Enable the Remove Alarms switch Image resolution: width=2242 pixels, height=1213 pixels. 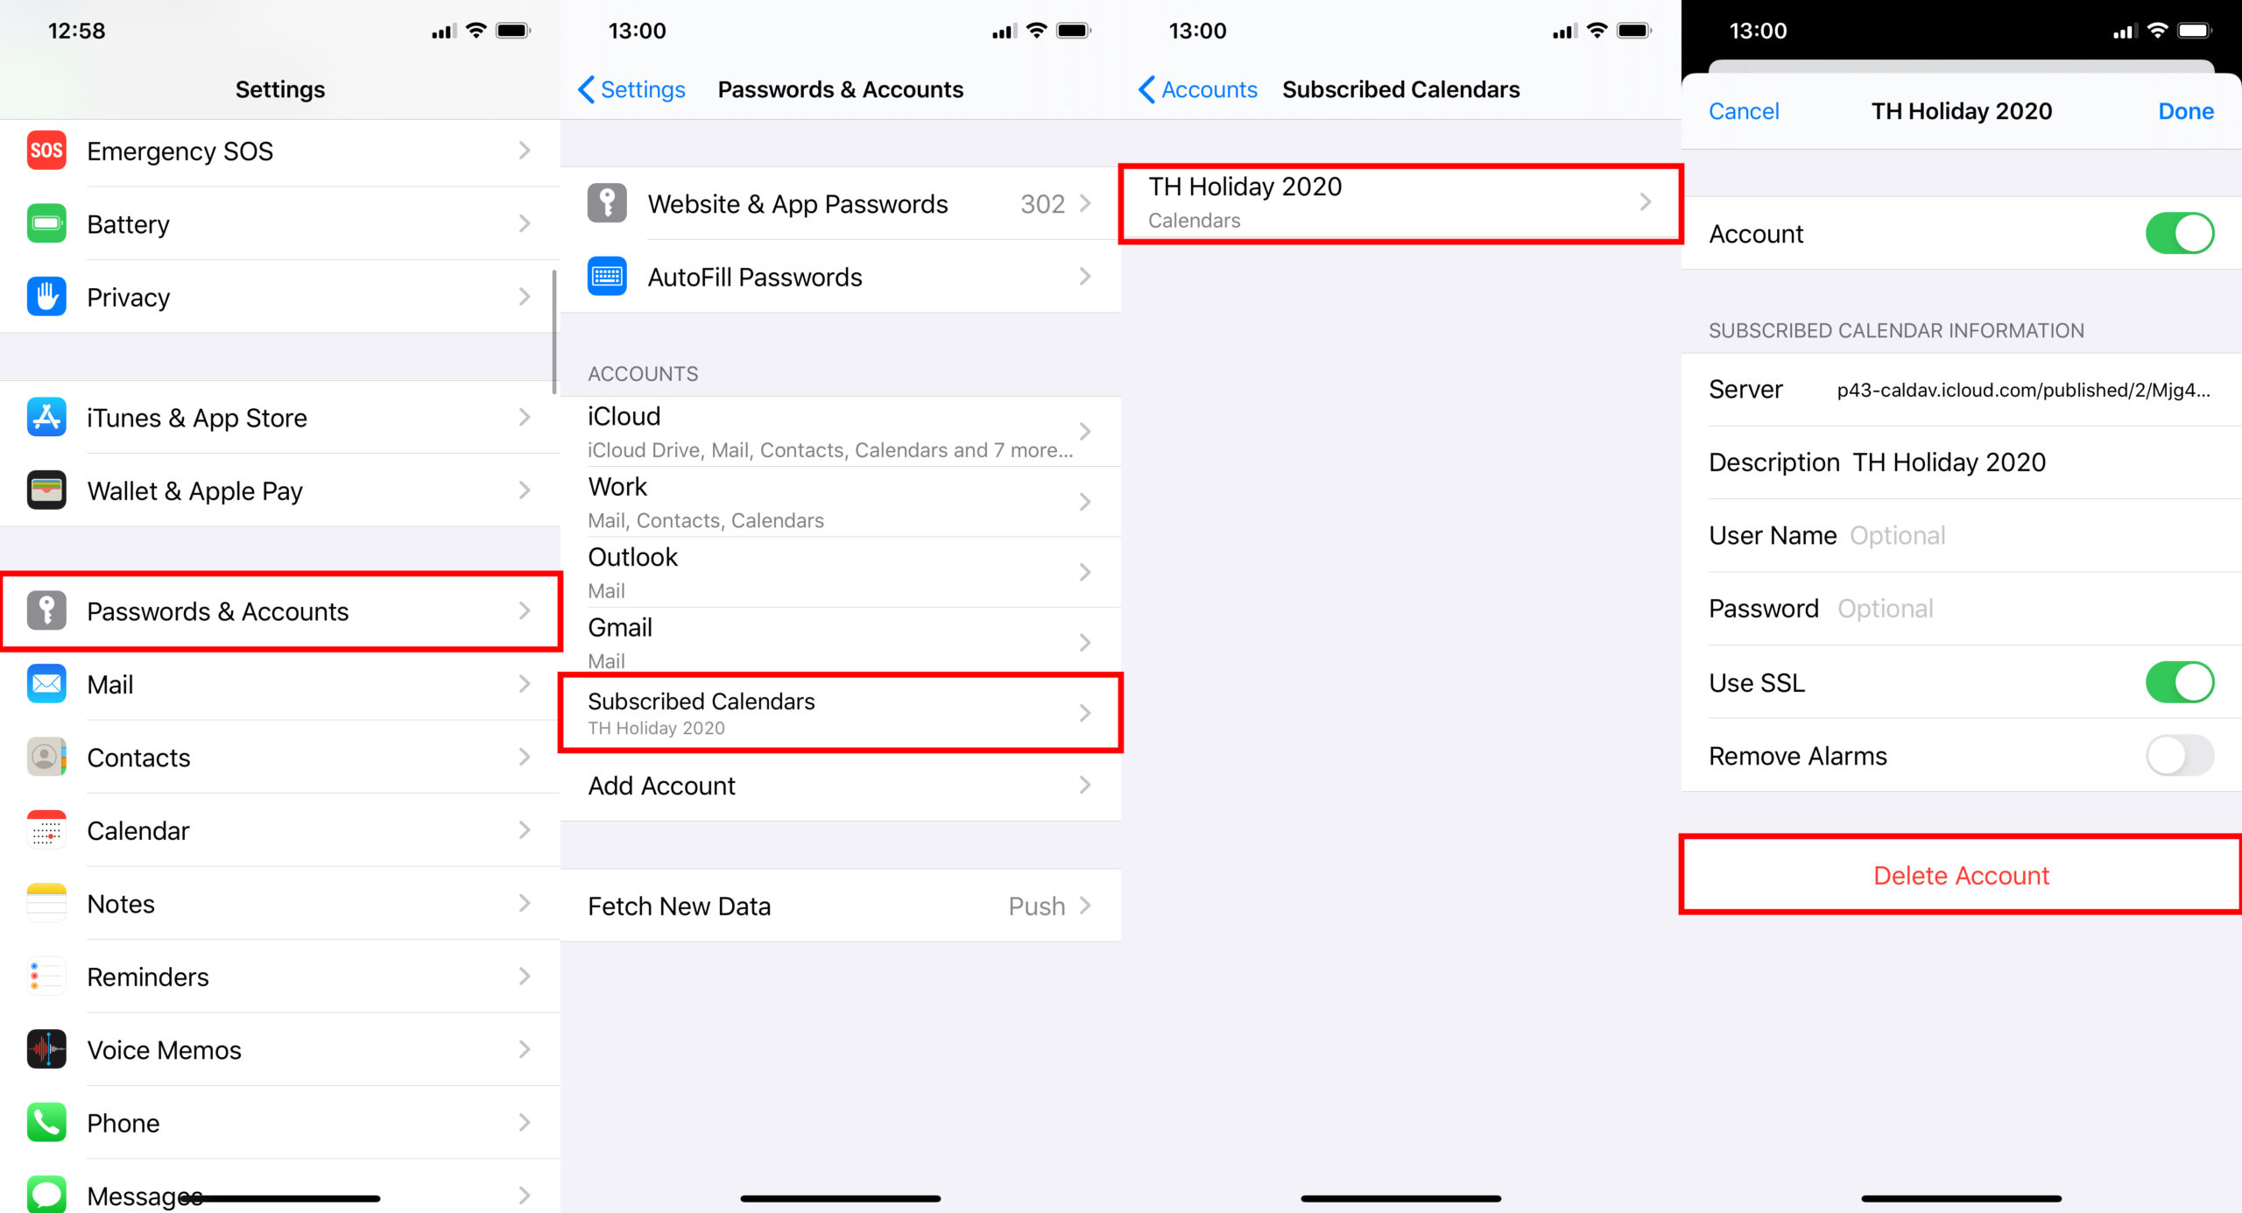(x=2180, y=756)
